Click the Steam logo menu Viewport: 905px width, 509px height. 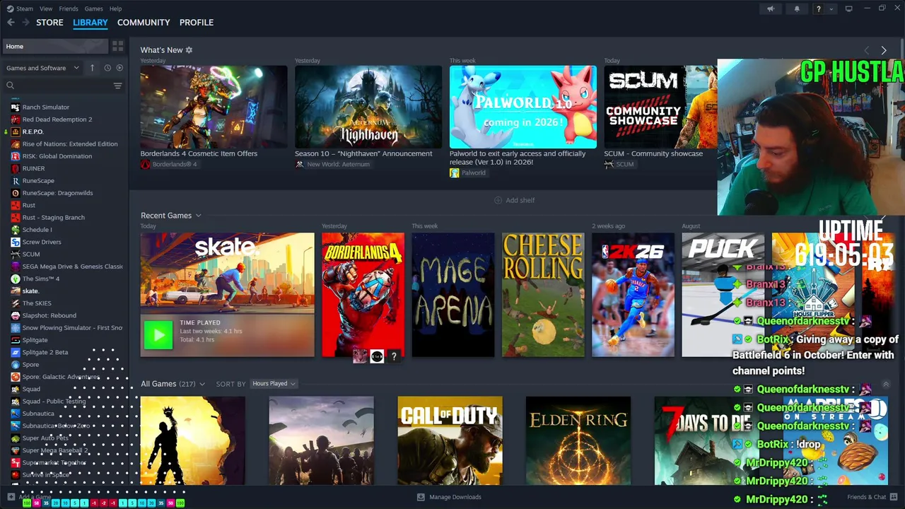click(x=20, y=8)
